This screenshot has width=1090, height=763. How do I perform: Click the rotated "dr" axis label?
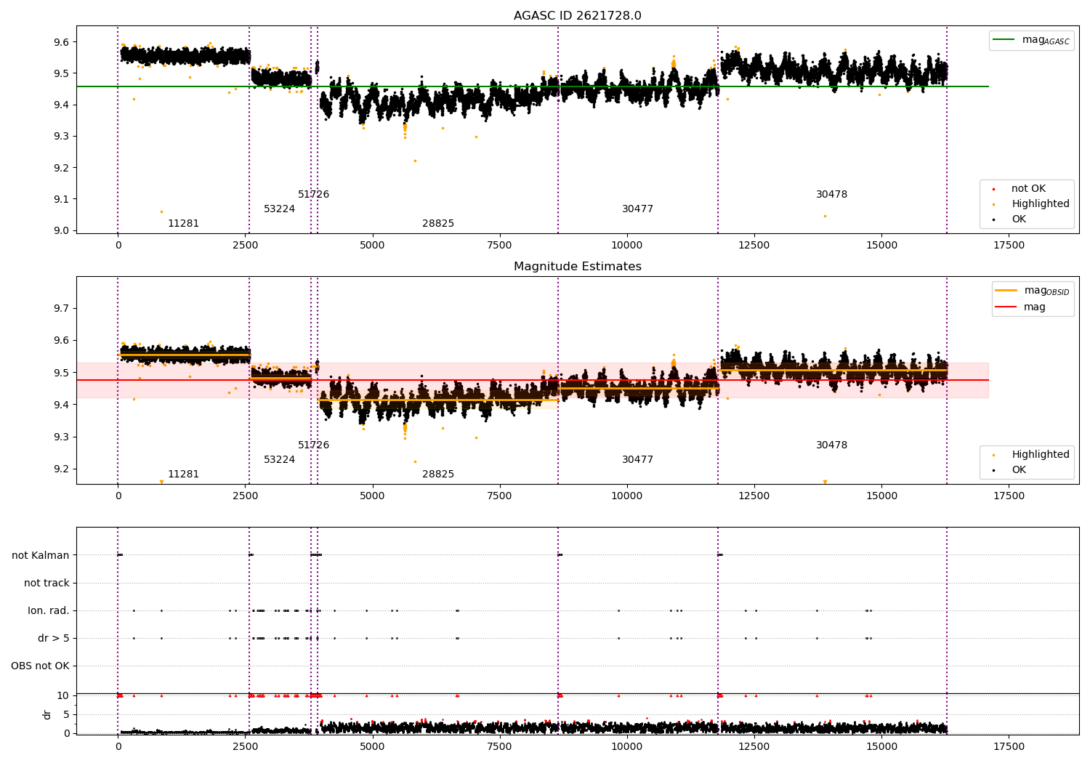tap(47, 714)
